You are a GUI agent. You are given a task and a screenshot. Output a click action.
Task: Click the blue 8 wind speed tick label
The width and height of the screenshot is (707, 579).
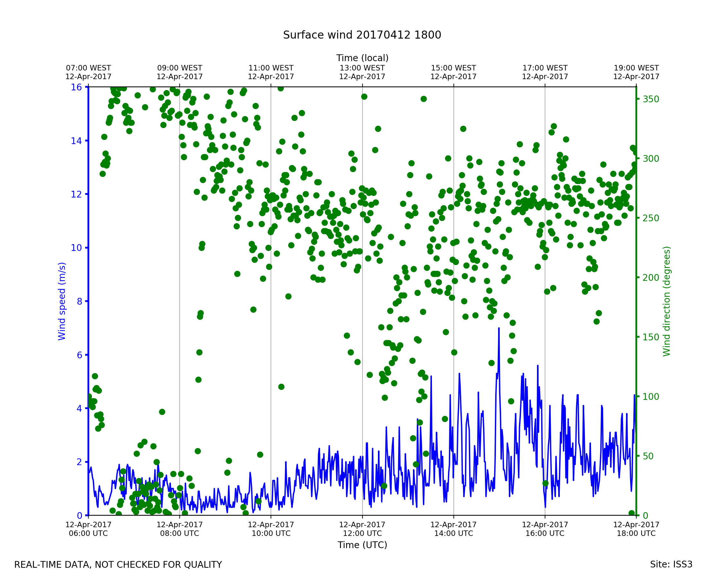(80, 301)
